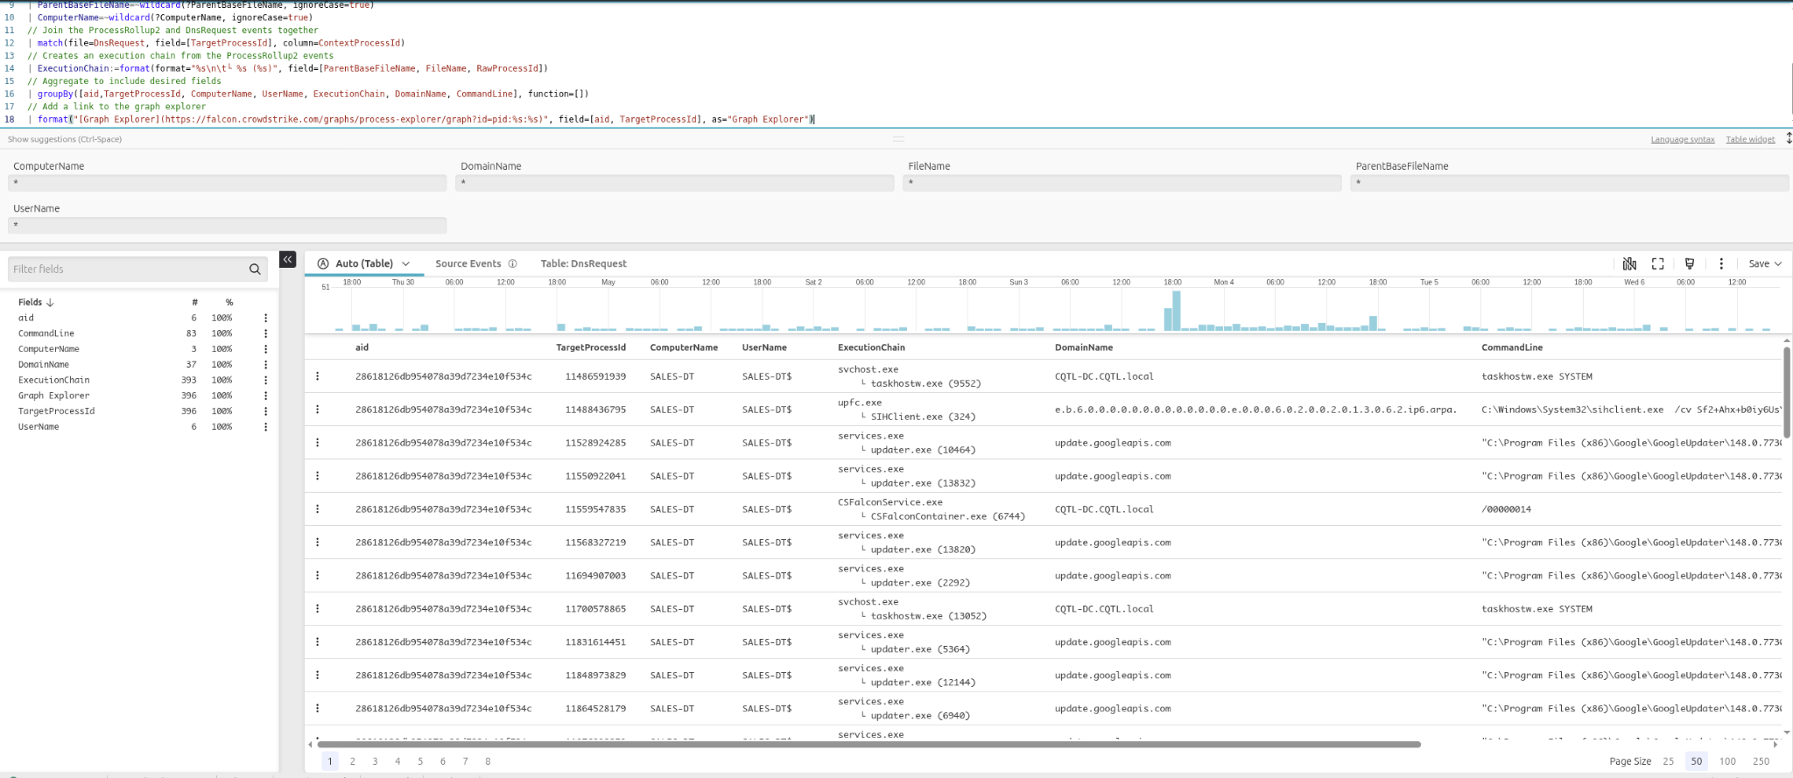Open the Auto (Table) visualization dropdown
The height and width of the screenshot is (778, 1793).
(364, 263)
